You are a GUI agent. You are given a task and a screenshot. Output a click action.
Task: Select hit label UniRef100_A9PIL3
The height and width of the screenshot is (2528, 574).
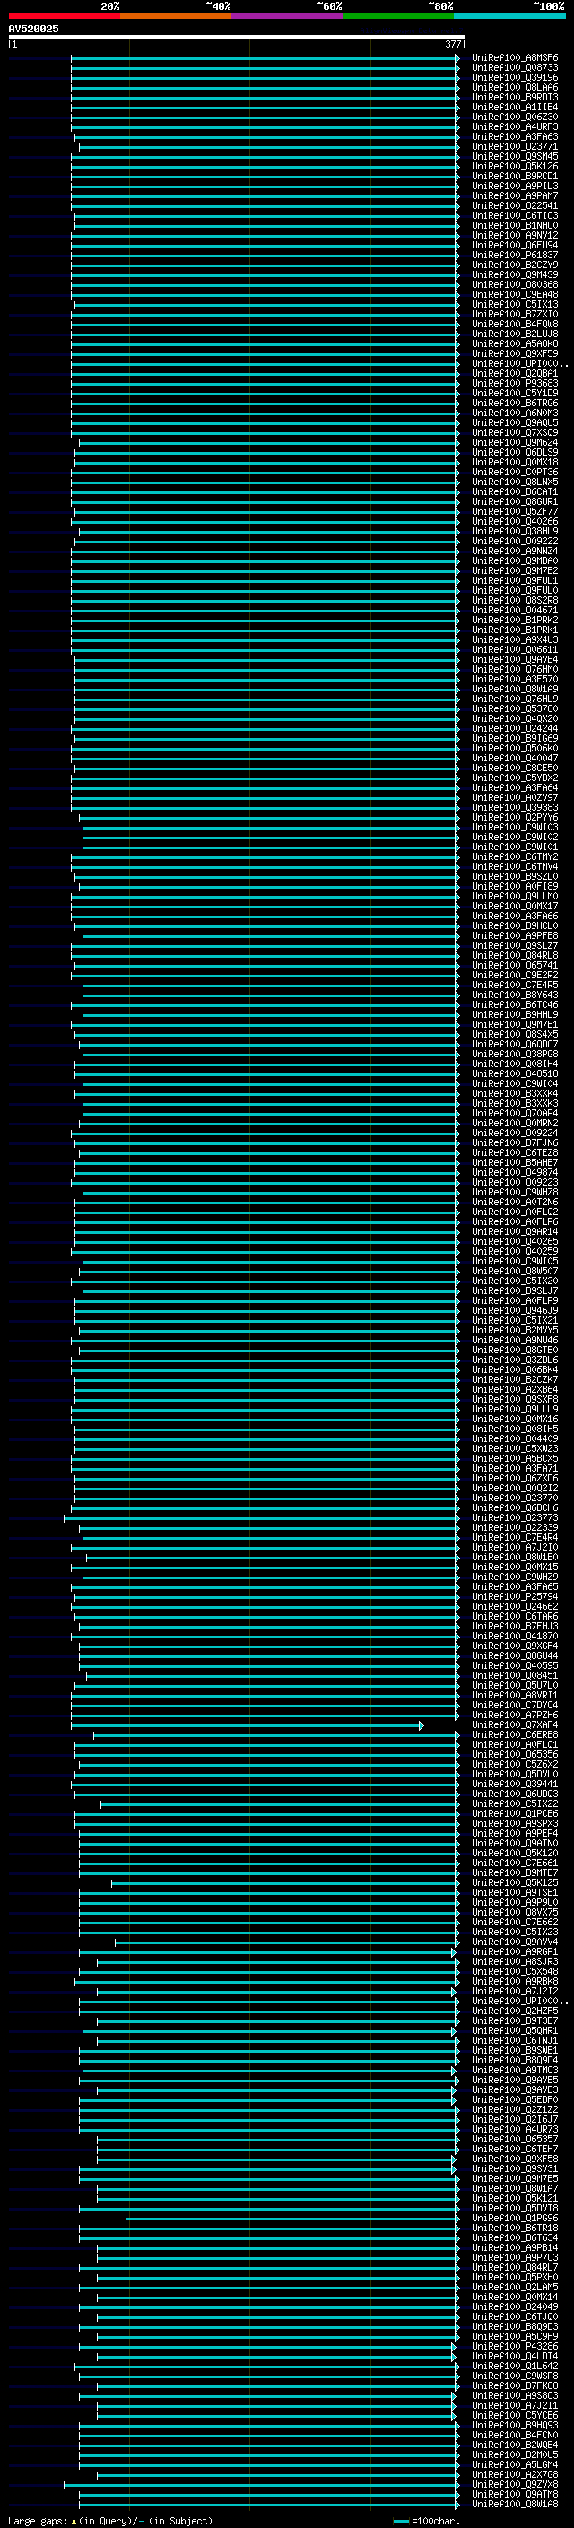pyautogui.click(x=515, y=187)
